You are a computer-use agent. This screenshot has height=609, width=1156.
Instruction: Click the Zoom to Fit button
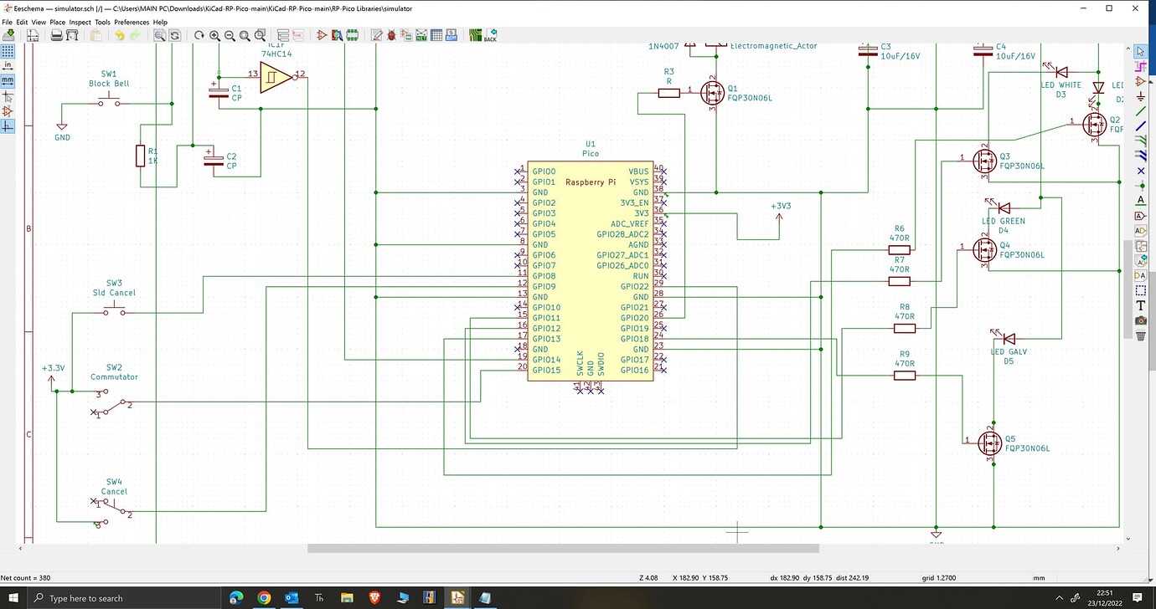pos(245,35)
